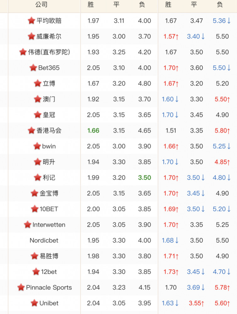Click 4.20 initial odds for 伟德(直布罗陀)
Viewport: 237px width, 314px height.
(x=144, y=52)
